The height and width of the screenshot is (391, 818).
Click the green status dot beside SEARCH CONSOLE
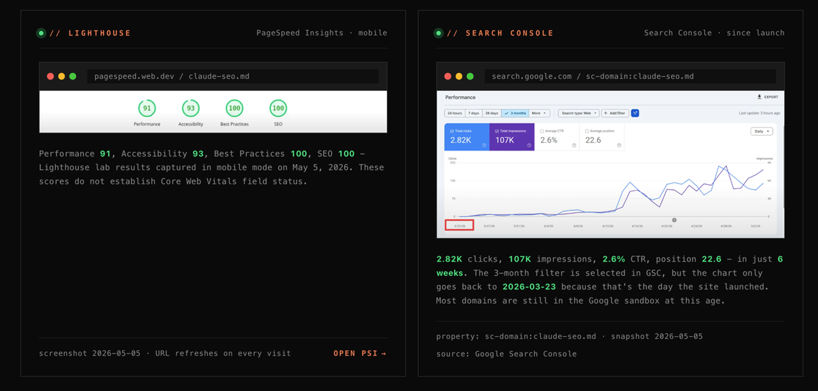[439, 33]
